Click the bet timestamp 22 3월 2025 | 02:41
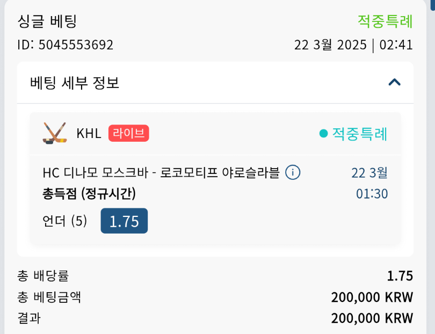Screen dimensions: 435x334 [x=353, y=45]
